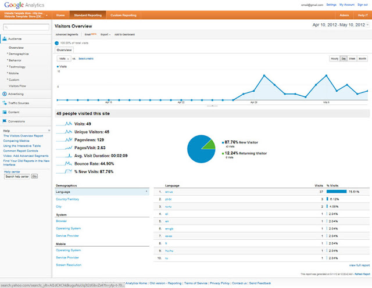Open the date range Apr 10 - May 10 picker
The width and height of the screenshot is (372, 288).
(341, 25)
